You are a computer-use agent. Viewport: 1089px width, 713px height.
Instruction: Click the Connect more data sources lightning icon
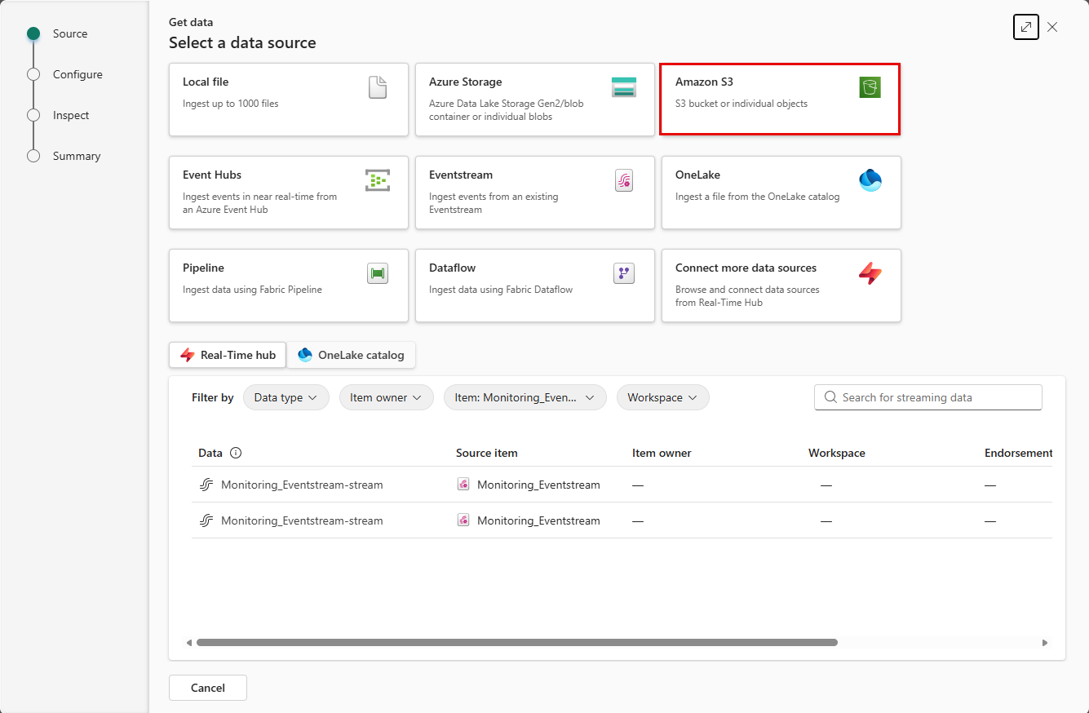(x=870, y=273)
